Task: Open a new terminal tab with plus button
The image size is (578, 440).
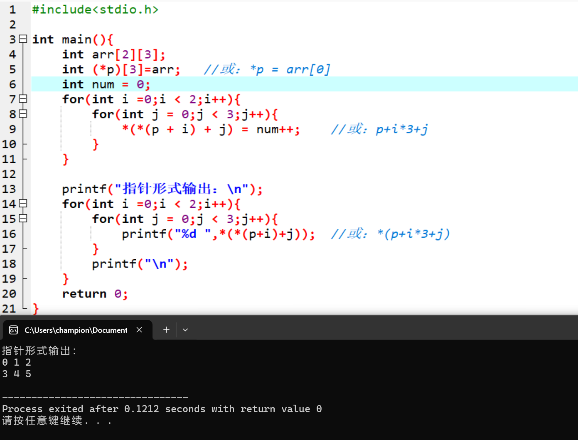Action: point(166,329)
